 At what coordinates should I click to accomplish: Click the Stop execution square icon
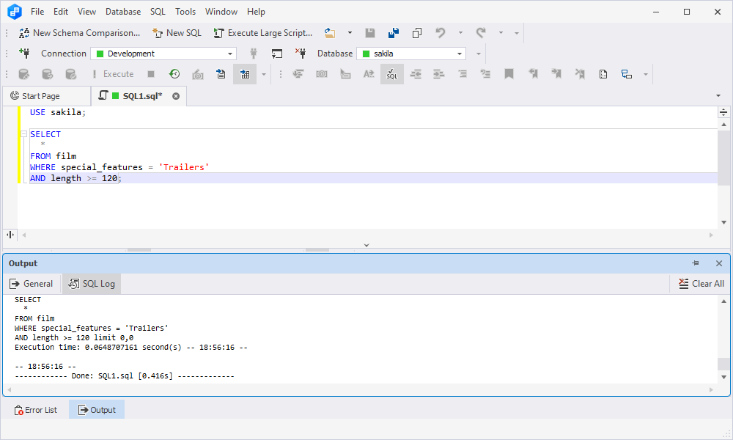tap(151, 74)
